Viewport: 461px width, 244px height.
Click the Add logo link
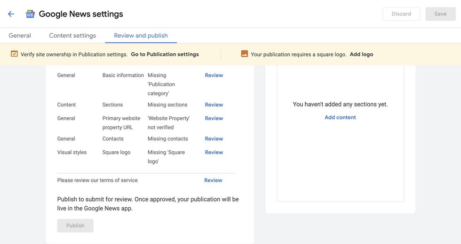(361, 54)
